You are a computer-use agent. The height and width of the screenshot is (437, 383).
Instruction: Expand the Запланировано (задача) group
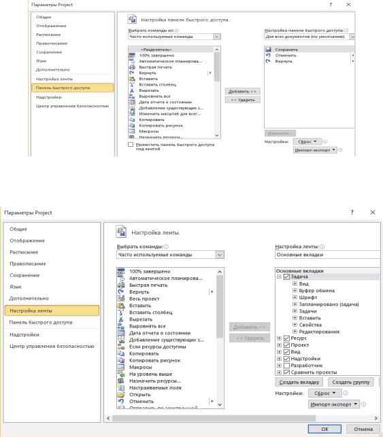click(295, 304)
